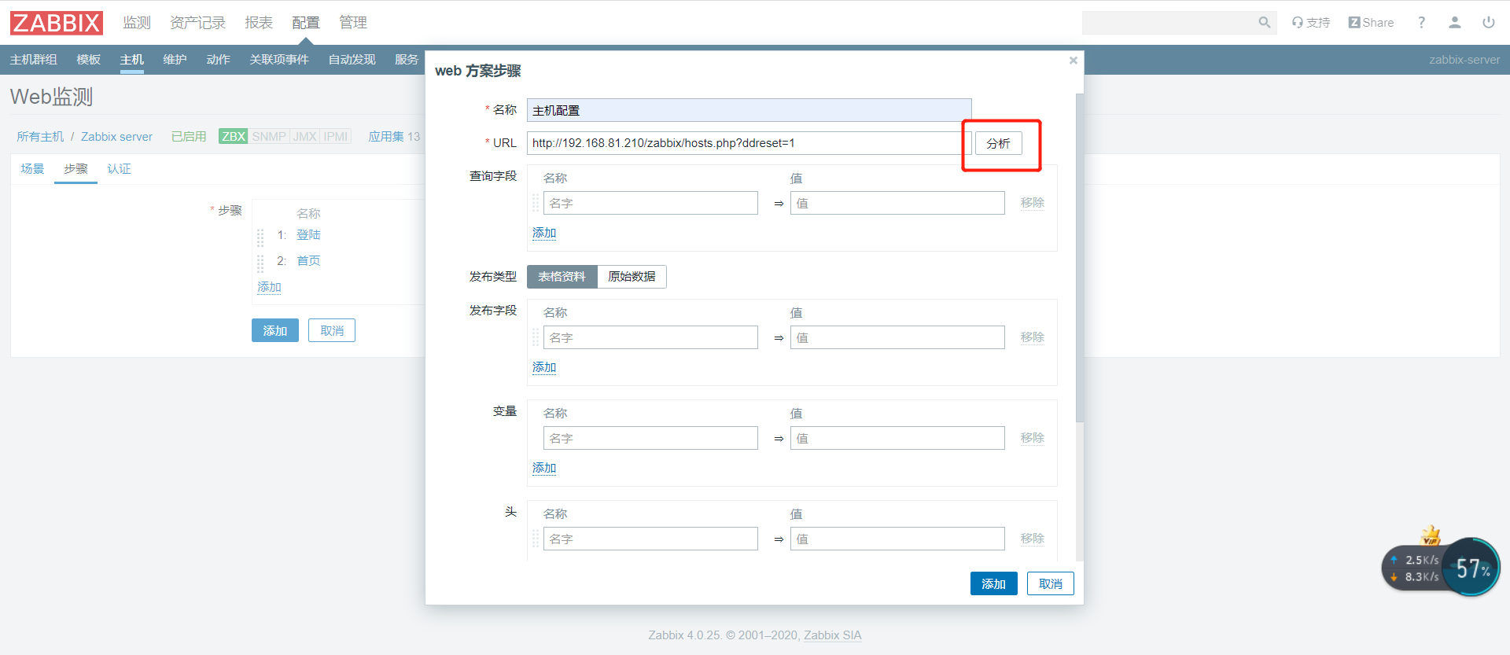The width and height of the screenshot is (1510, 655).
Task: Select 表格资料 post type
Action: click(562, 277)
